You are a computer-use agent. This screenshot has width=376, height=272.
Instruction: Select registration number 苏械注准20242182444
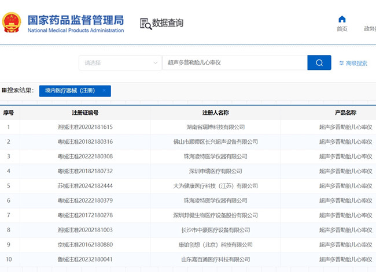[85, 186]
